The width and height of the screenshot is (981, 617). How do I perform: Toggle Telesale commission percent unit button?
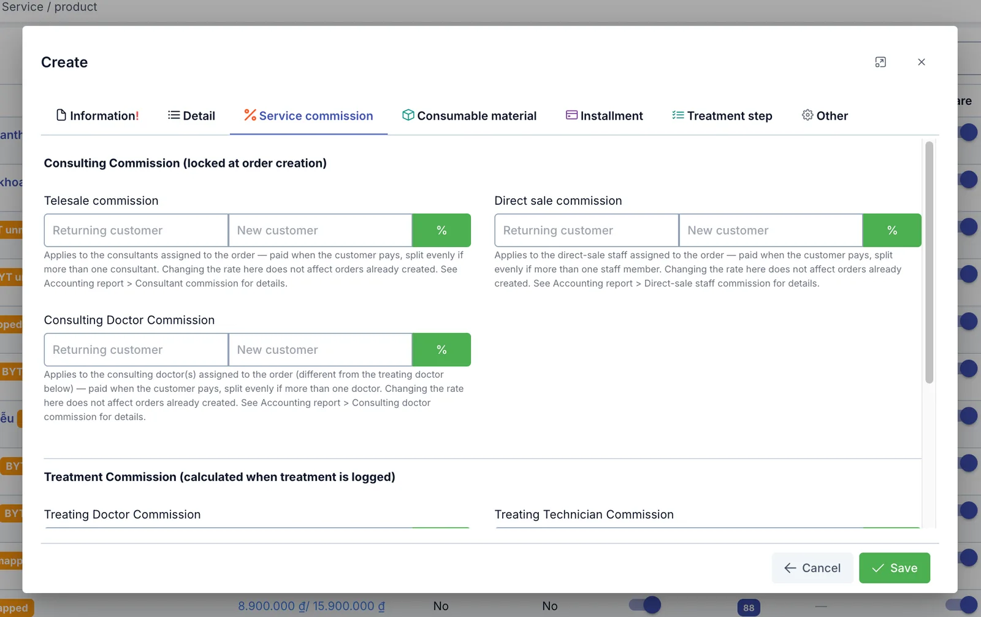pos(441,231)
